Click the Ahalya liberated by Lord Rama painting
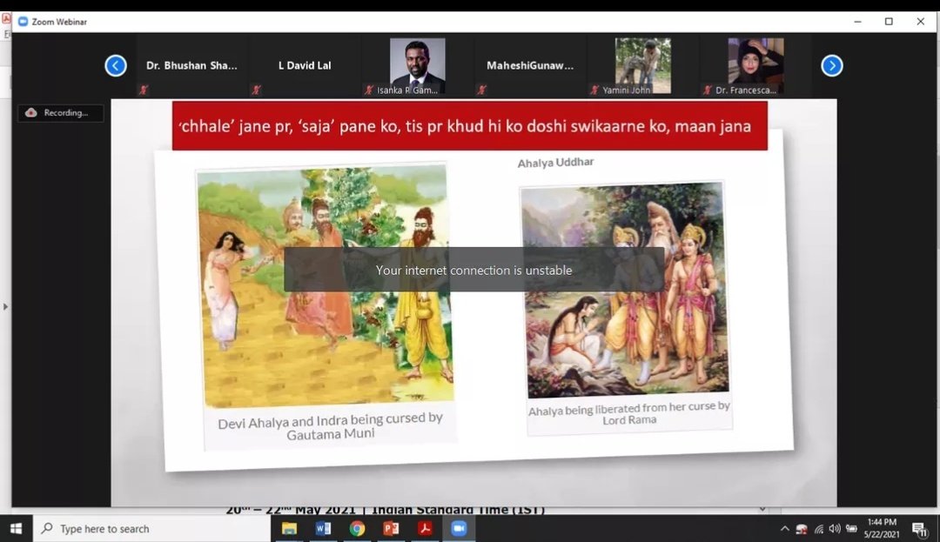 (x=625, y=289)
